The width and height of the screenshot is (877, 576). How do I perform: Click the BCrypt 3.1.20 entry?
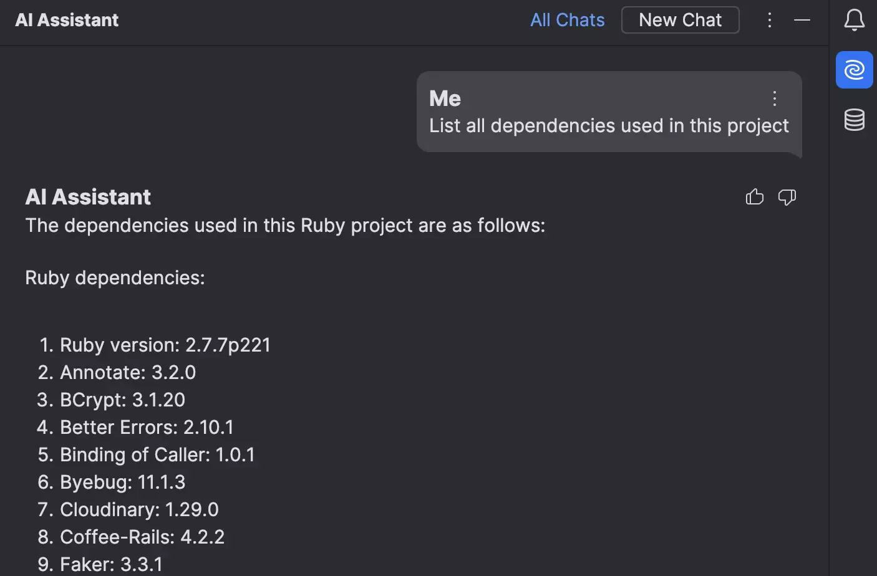[x=122, y=400]
